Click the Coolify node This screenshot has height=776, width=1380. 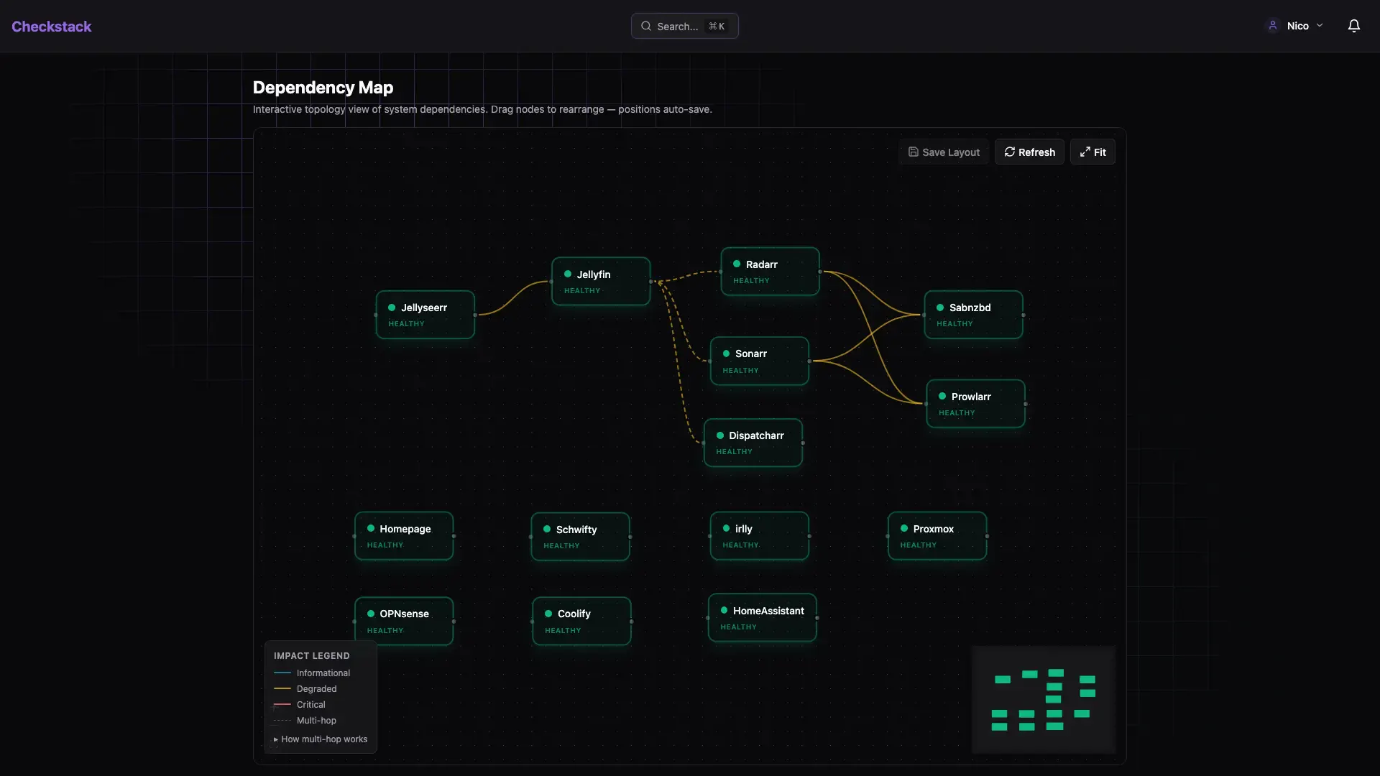(x=581, y=621)
